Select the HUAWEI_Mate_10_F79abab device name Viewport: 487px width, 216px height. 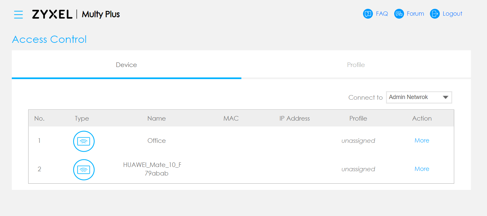152,169
